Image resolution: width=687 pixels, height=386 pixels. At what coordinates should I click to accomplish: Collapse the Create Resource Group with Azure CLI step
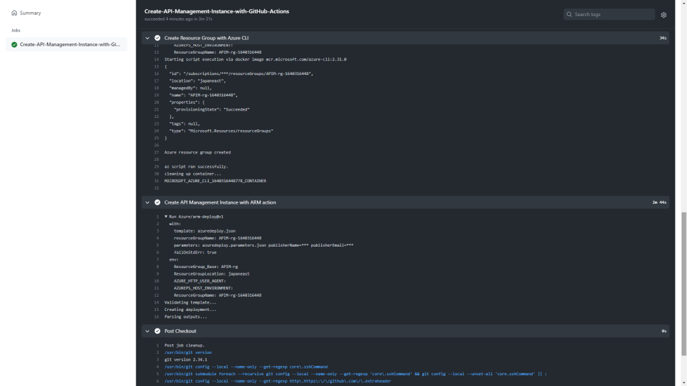point(148,38)
